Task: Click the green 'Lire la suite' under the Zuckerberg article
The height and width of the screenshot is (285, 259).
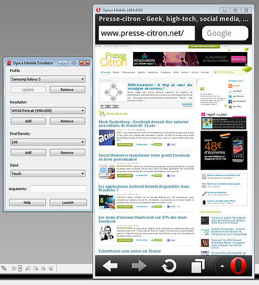Action: click(125, 144)
